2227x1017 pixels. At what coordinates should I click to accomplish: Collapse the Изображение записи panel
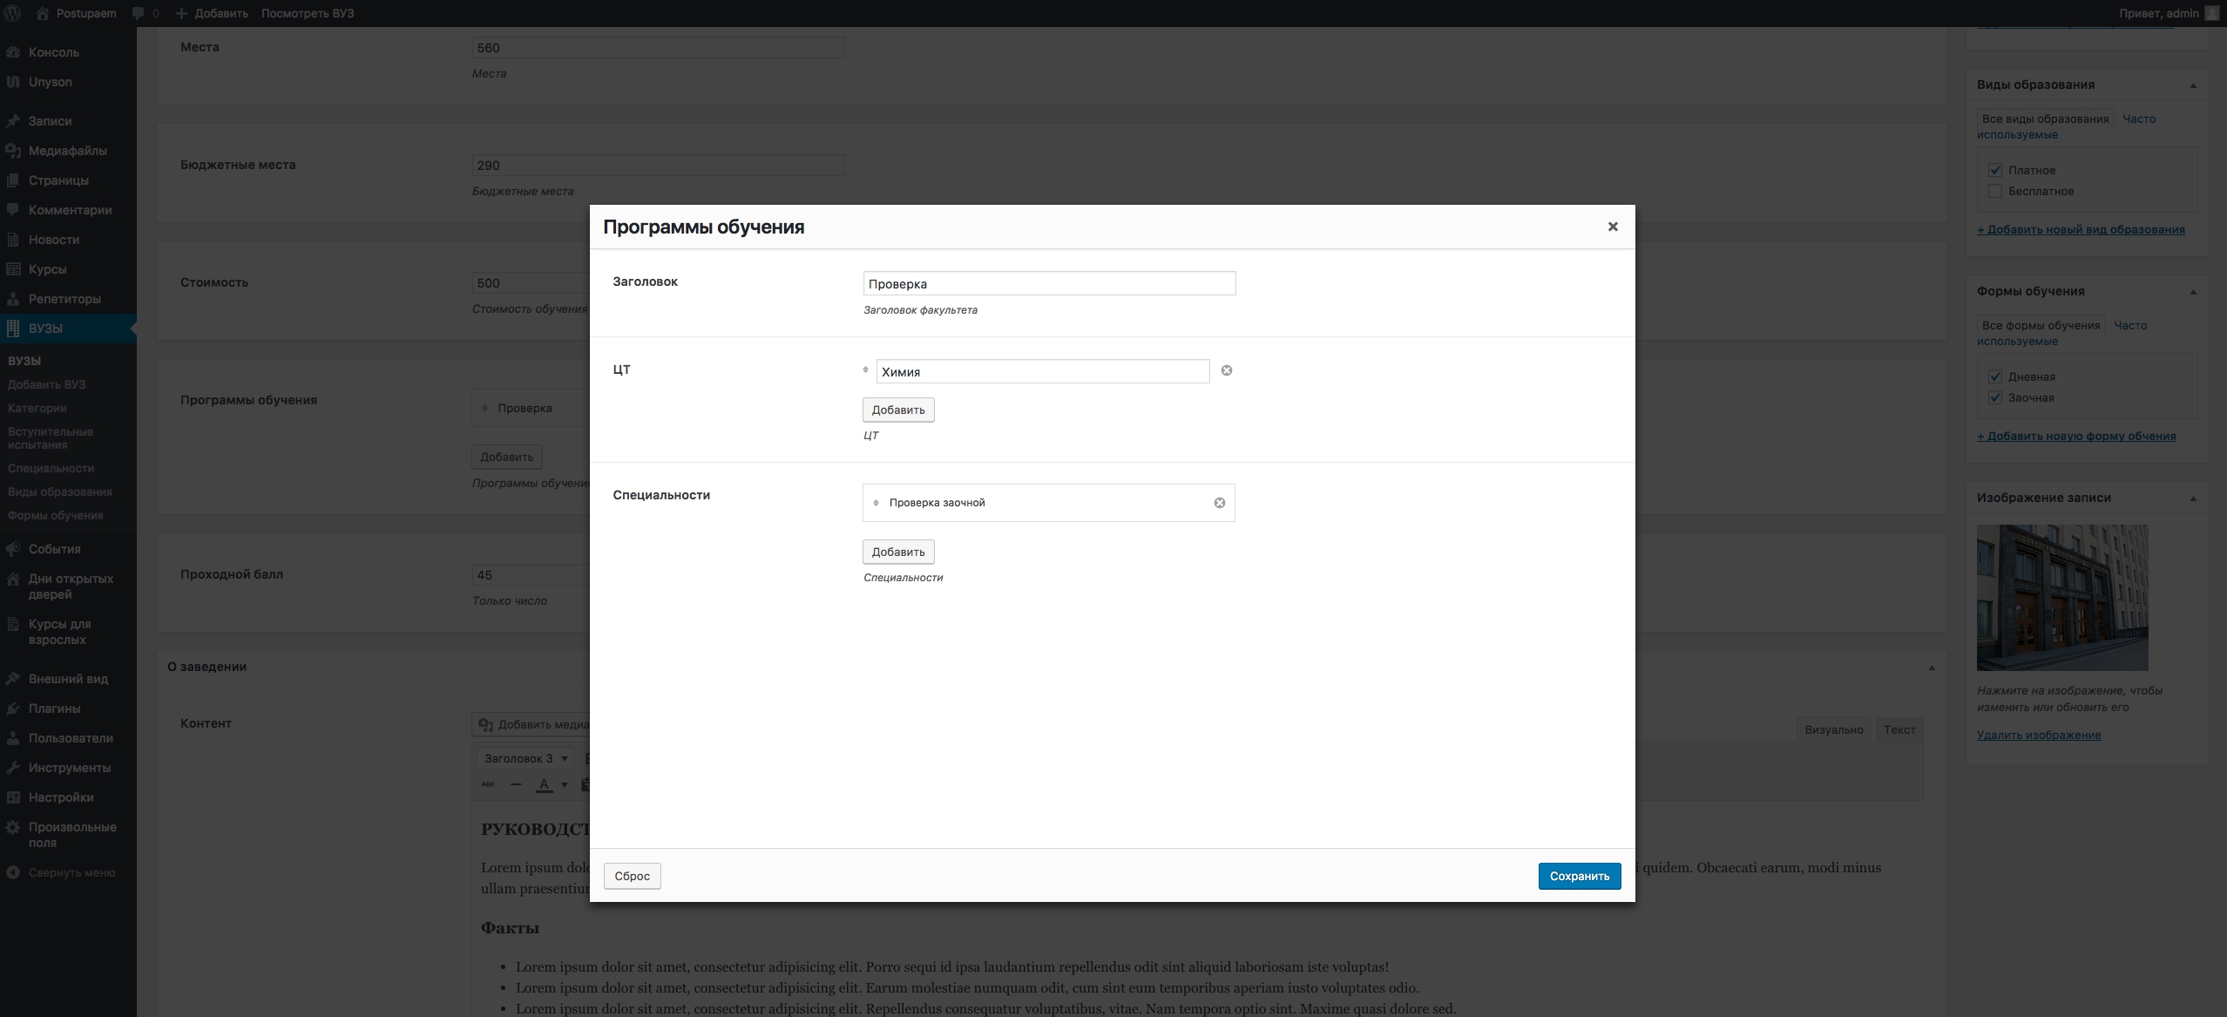[2193, 498]
